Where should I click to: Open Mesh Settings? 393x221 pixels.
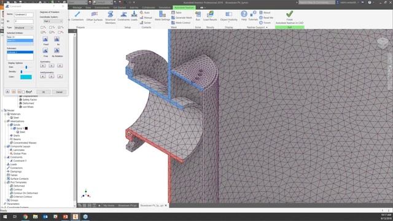point(162,16)
